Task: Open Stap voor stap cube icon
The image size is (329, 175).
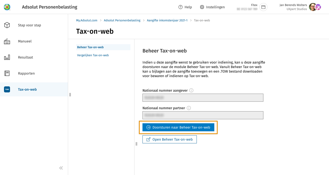Action: click(7, 25)
